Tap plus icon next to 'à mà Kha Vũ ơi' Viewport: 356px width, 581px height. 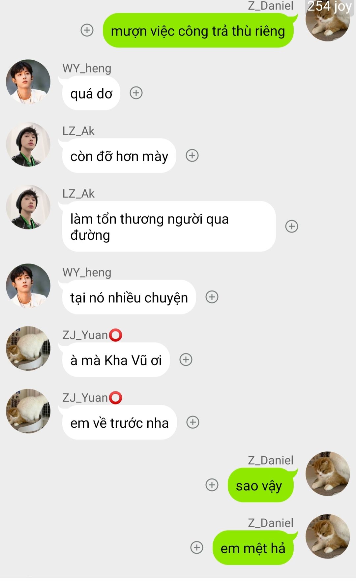186,359
